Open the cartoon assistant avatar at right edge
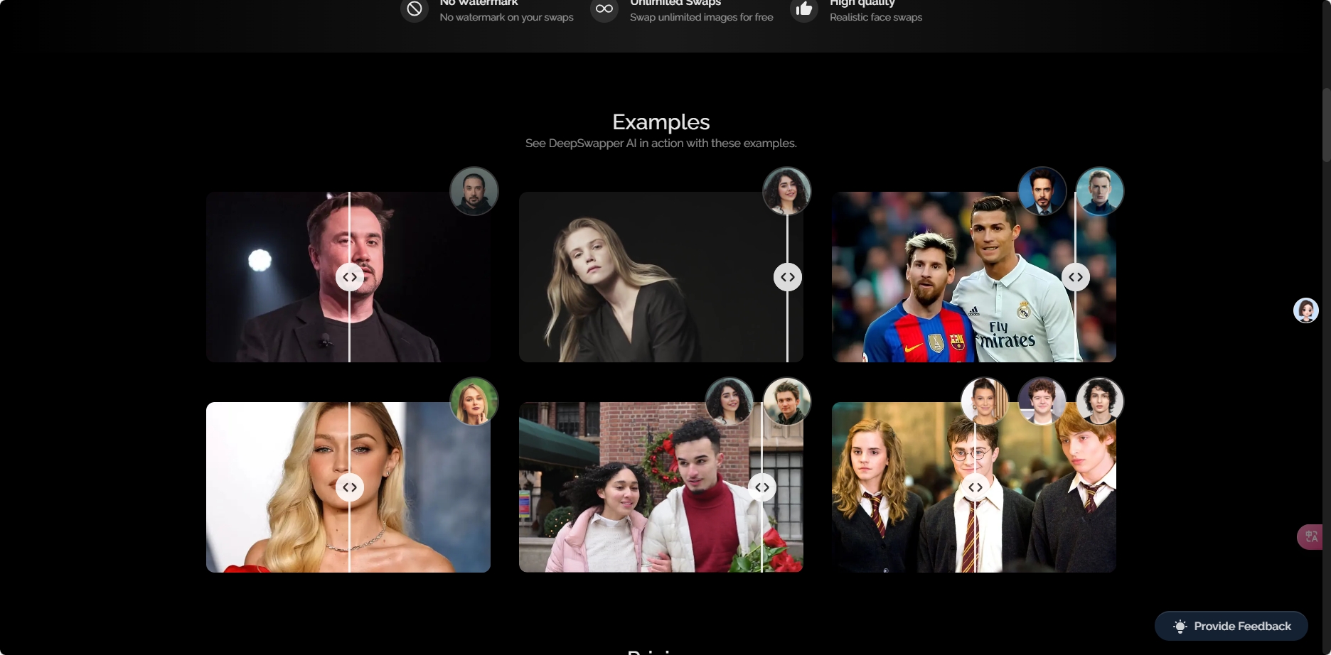Viewport: 1331px width, 655px height. tap(1305, 310)
